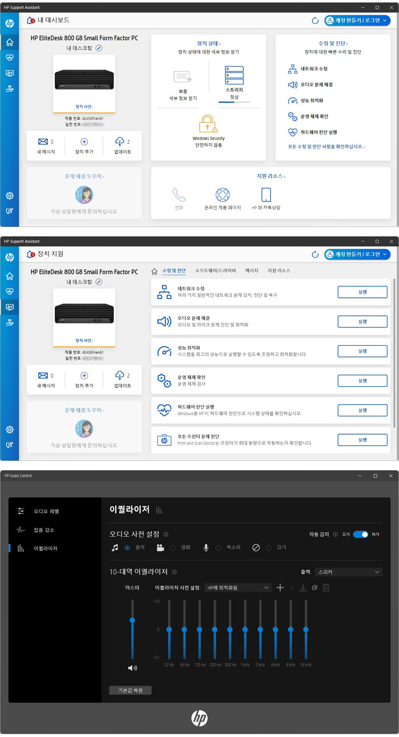Switch to 소프트웨어/드라이버 tab
The width and height of the screenshot is (399, 737).
[215, 270]
